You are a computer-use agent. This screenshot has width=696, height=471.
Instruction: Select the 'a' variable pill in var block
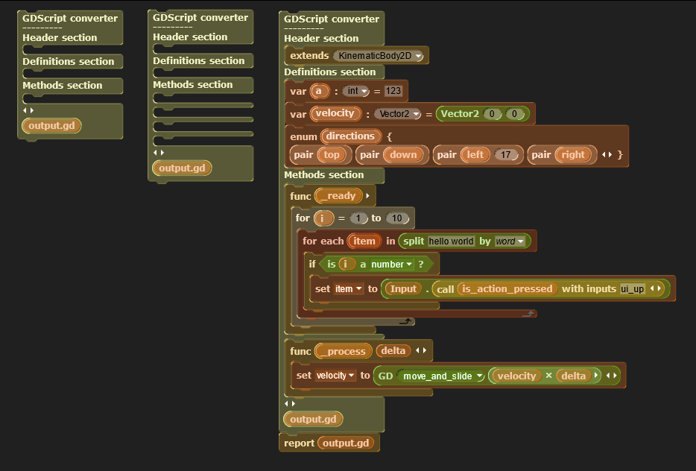[x=319, y=91]
